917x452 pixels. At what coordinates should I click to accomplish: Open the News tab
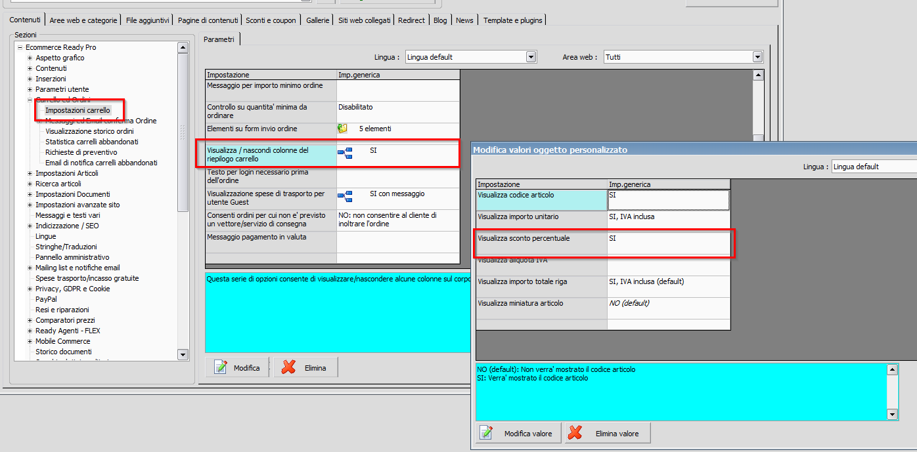(x=464, y=20)
